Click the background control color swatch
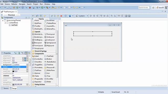 tap(13, 65)
